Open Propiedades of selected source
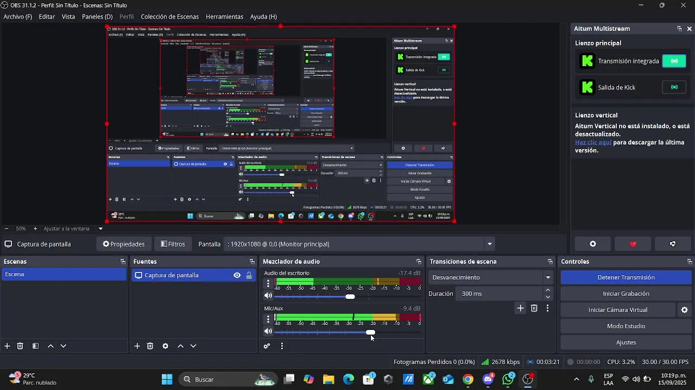Image resolution: width=695 pixels, height=390 pixels. click(124, 244)
